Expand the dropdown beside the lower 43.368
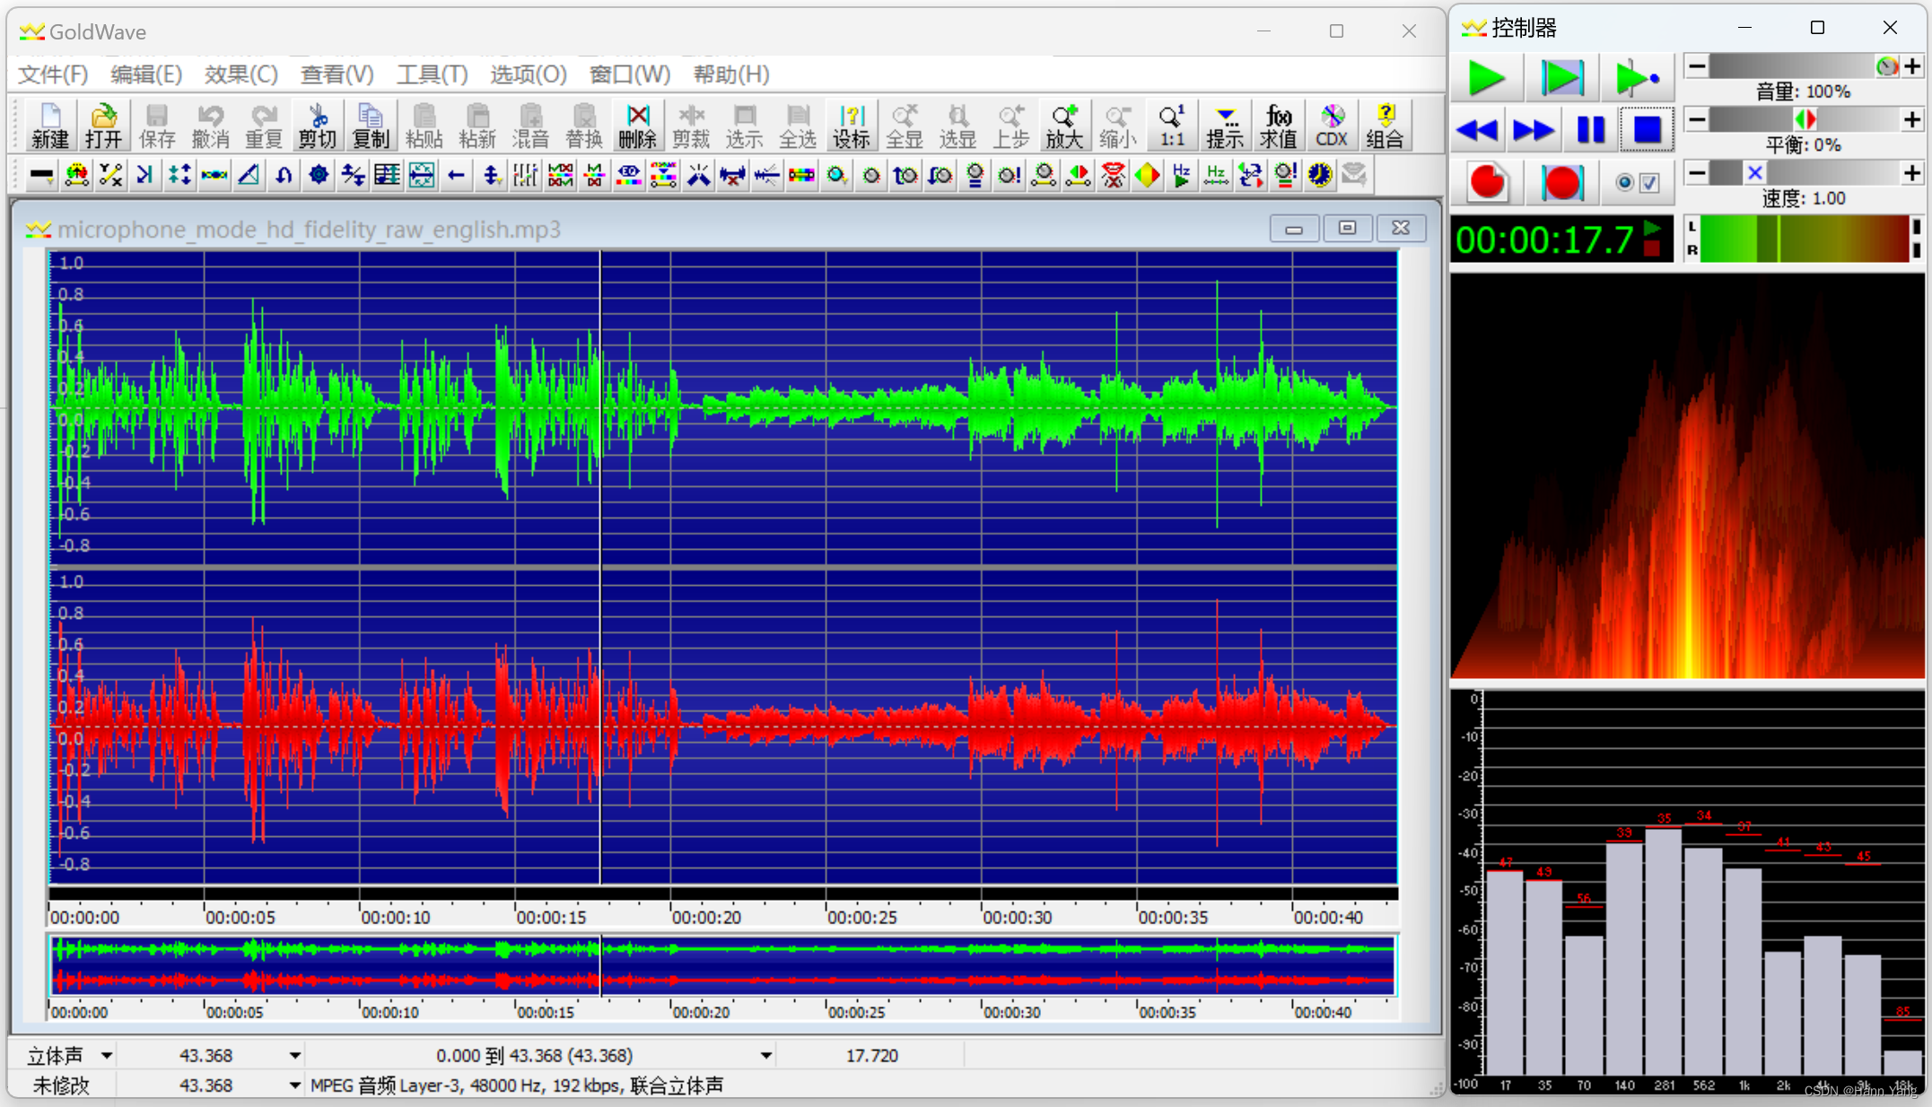 point(294,1085)
